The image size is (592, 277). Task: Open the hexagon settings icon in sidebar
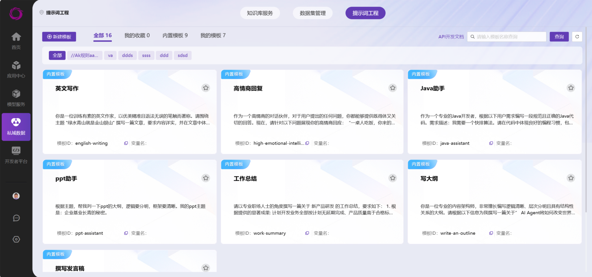click(16, 239)
